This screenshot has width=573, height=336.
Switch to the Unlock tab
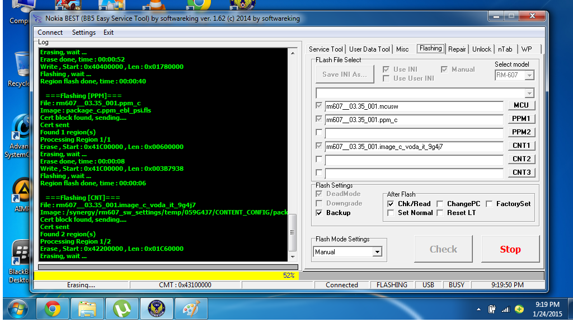click(481, 49)
